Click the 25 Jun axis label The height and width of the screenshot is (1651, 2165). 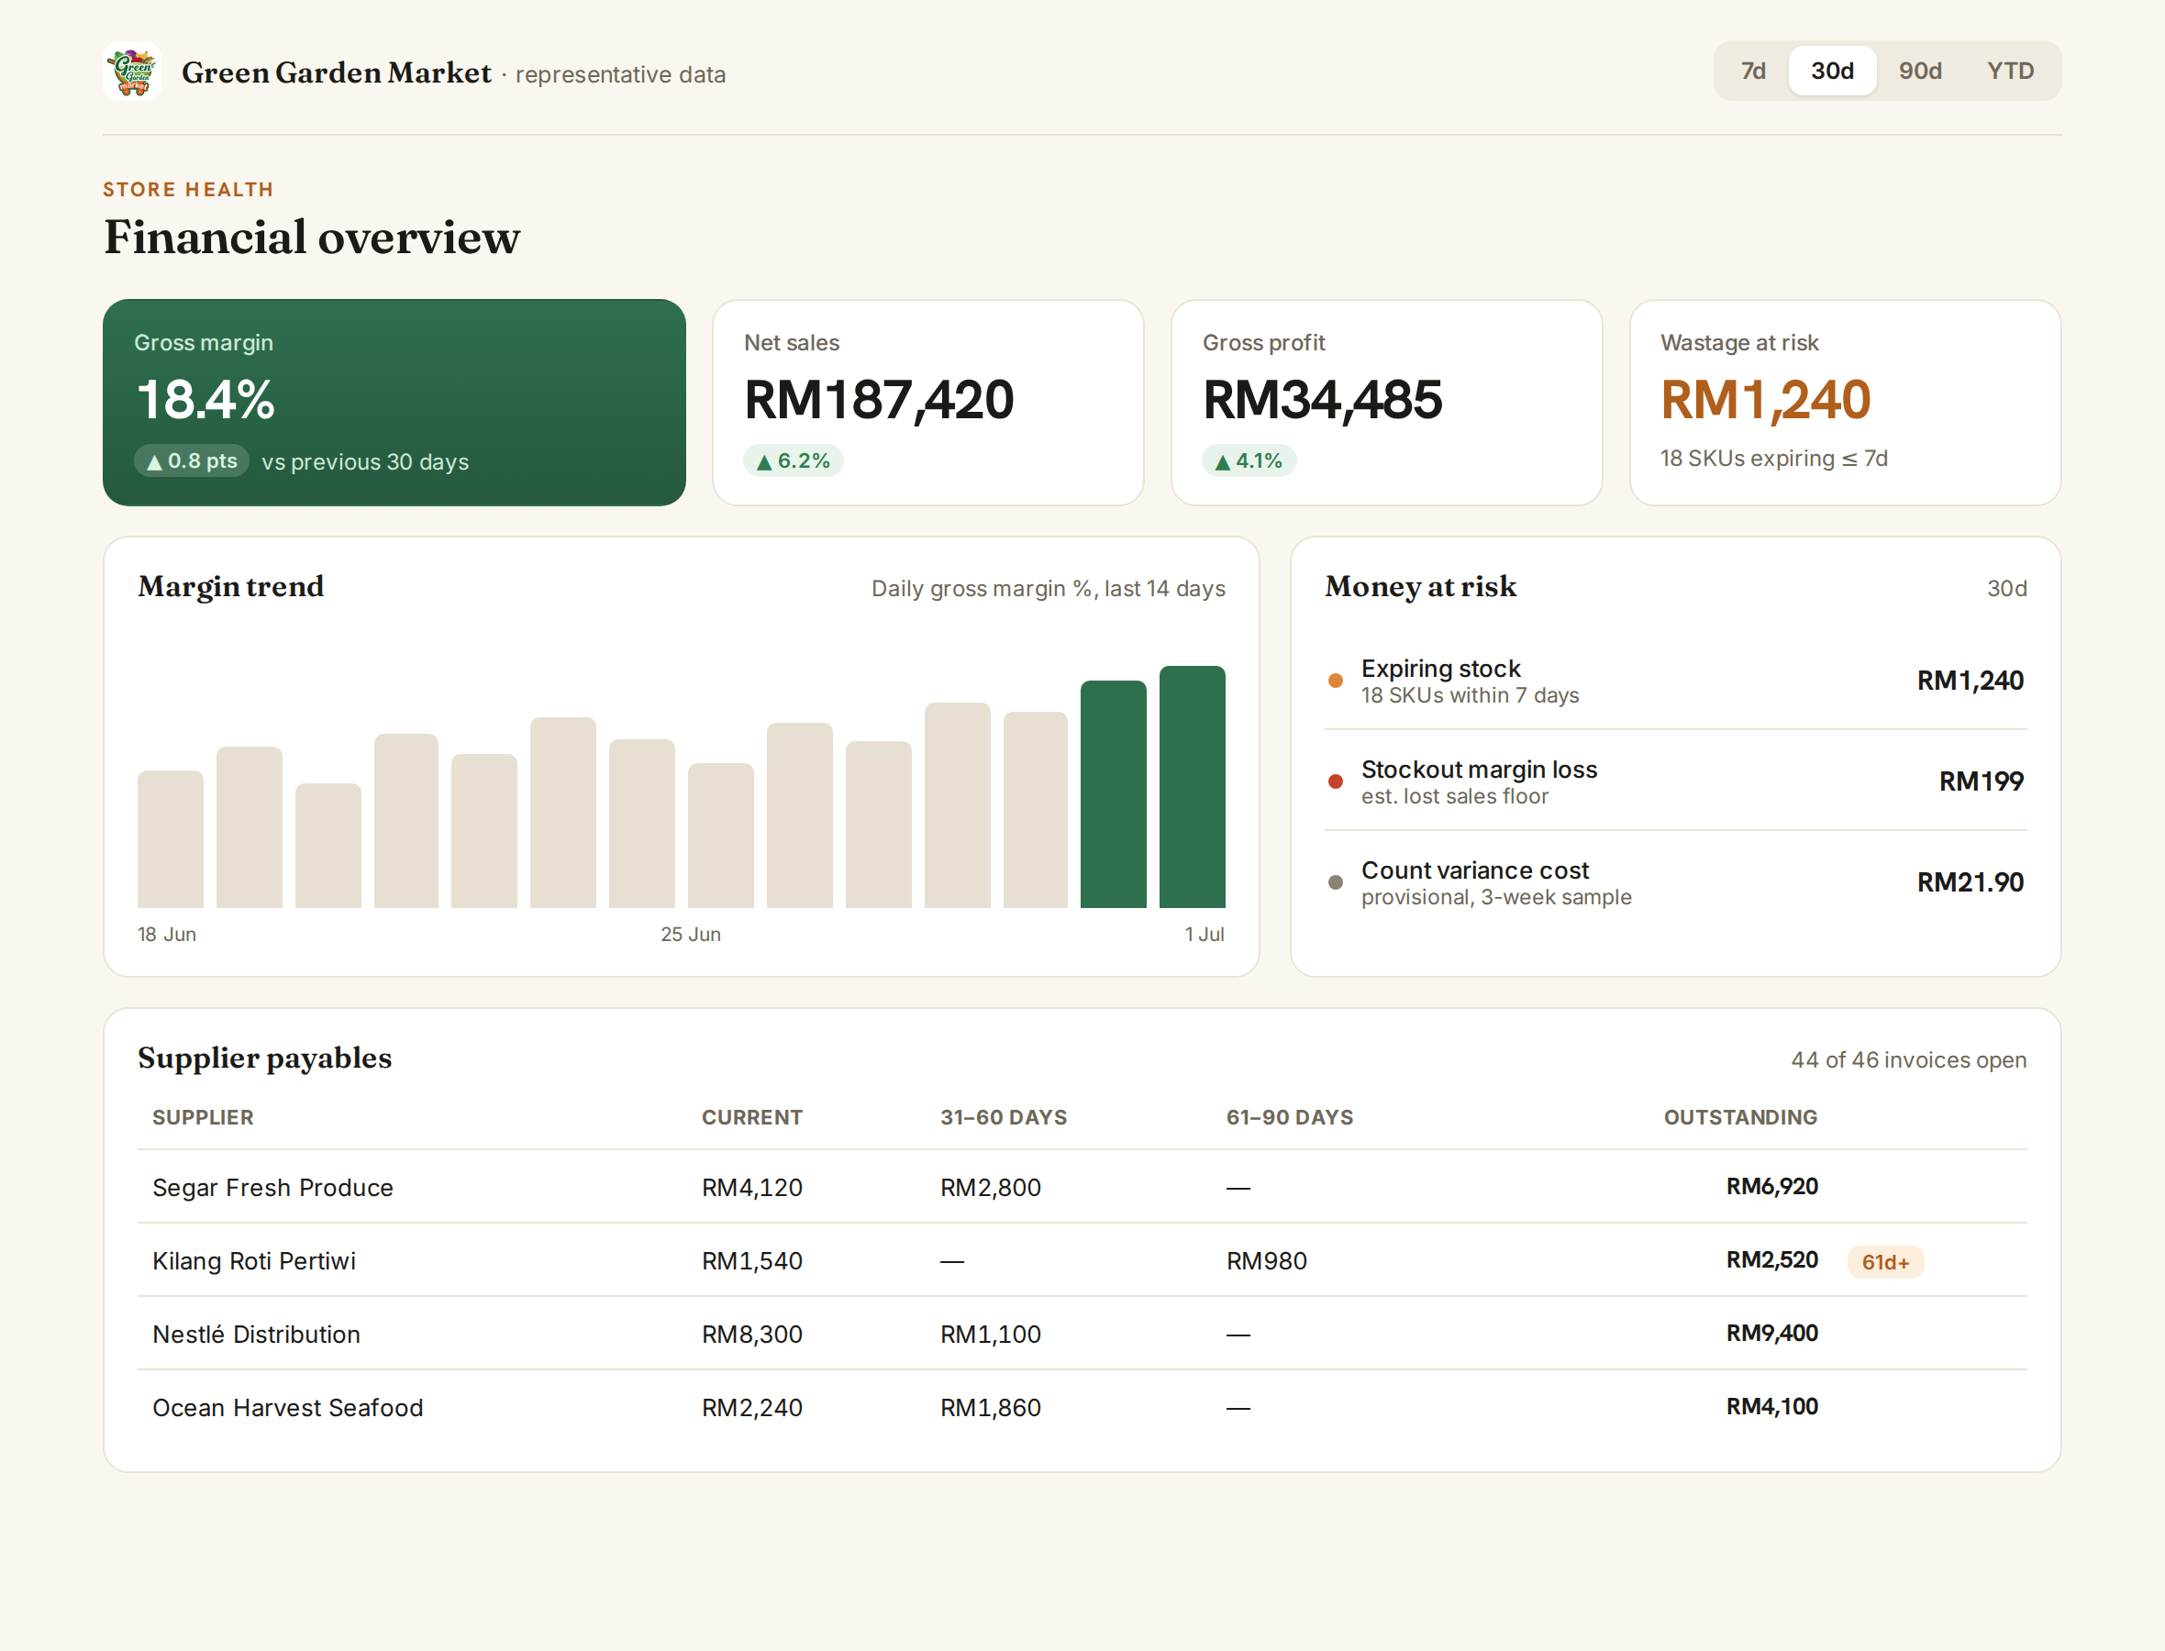[x=690, y=935]
